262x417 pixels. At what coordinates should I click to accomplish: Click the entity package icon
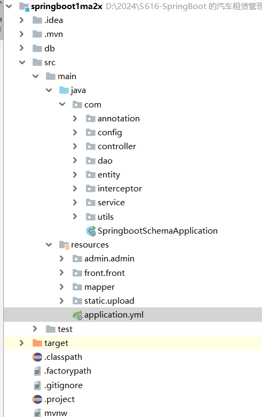91,174
